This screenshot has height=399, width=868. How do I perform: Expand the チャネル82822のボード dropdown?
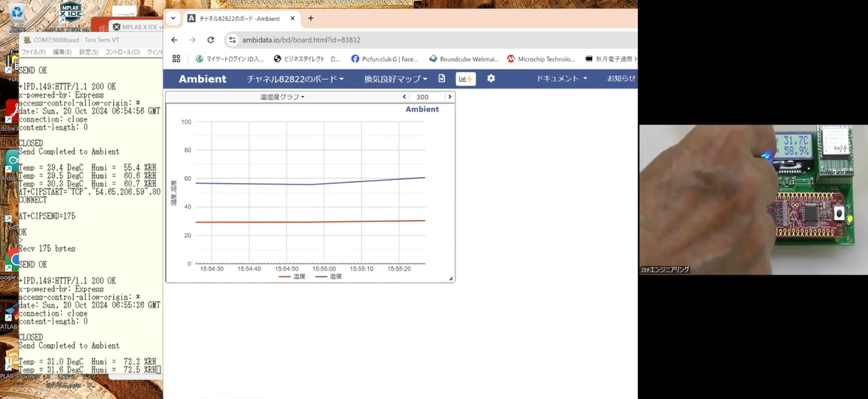click(295, 79)
